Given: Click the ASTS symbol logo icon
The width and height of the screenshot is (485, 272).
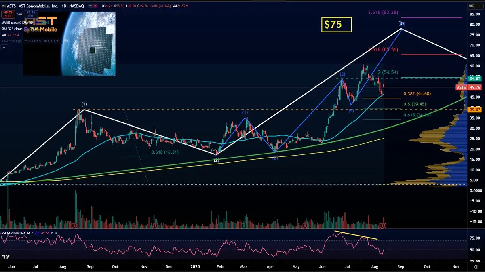Looking at the screenshot, I should 3,6.
